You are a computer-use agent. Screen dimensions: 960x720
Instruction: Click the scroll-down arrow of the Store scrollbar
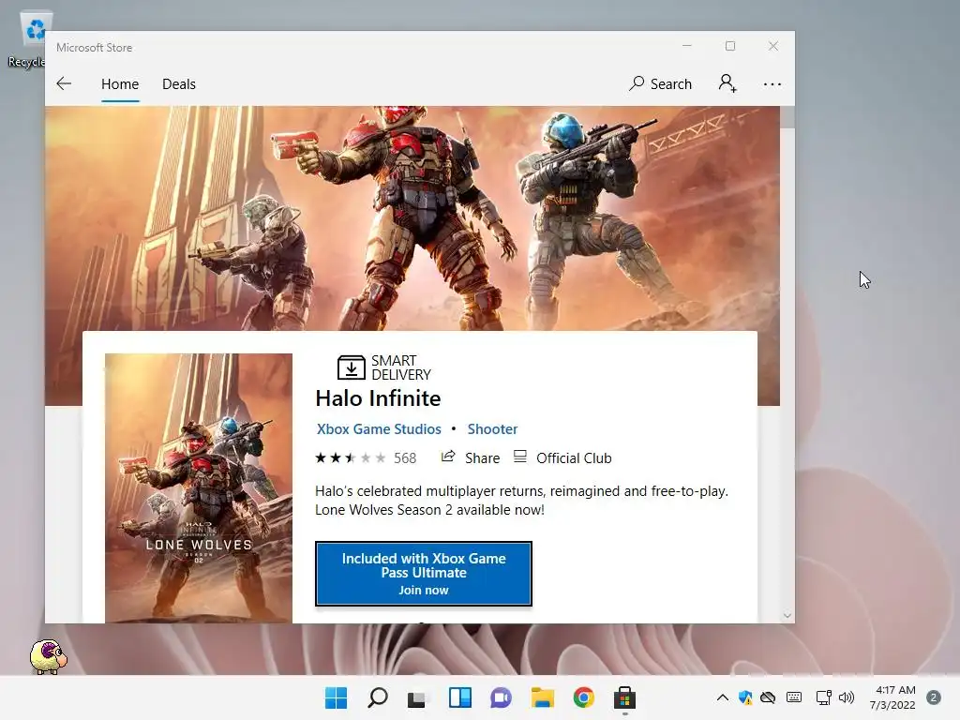tap(787, 615)
